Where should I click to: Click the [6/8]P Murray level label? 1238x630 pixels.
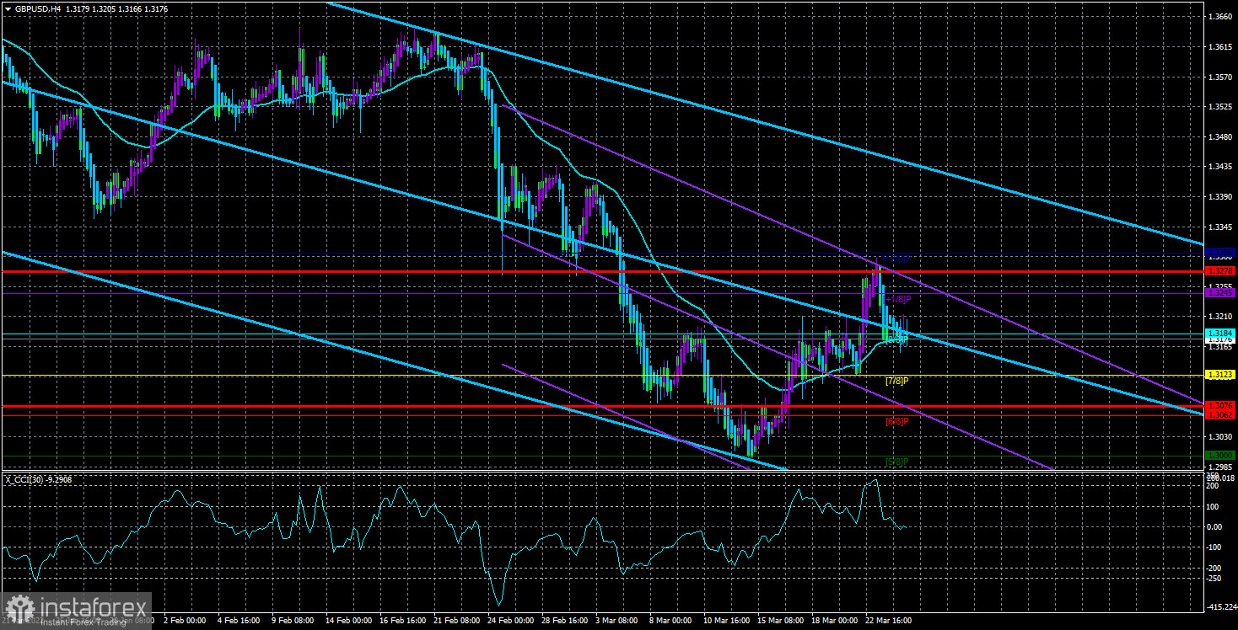pyautogui.click(x=896, y=421)
